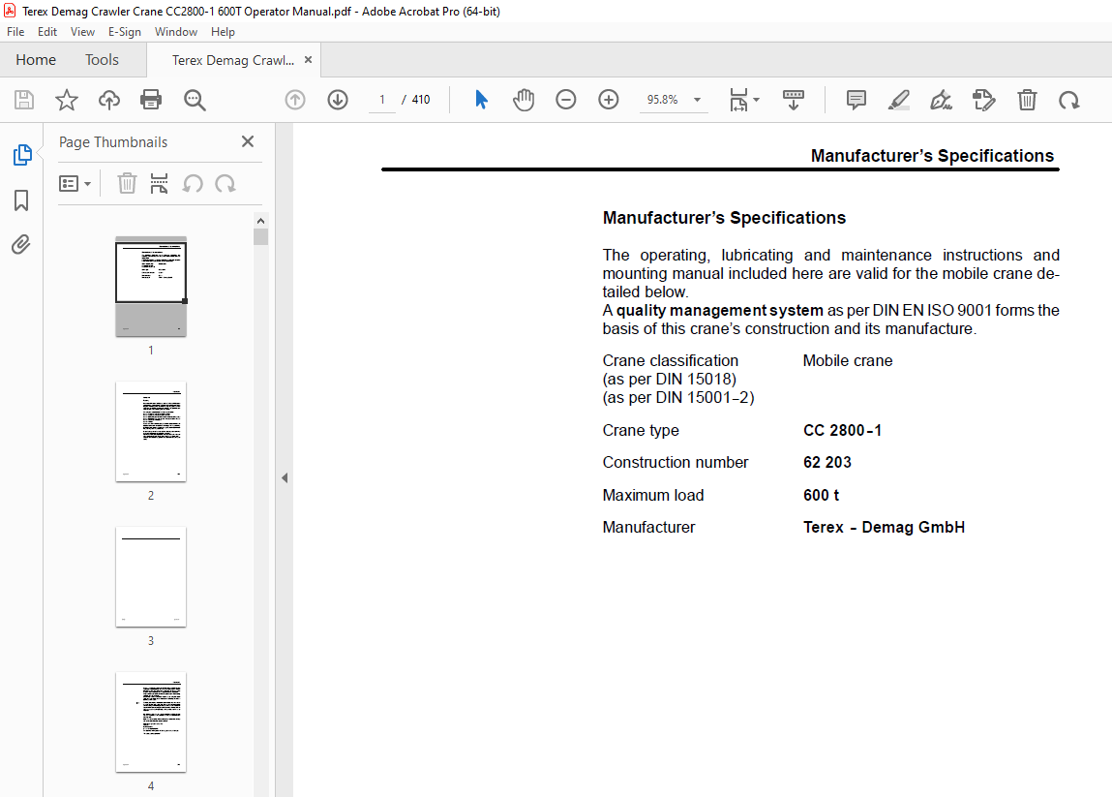
Task: Open thumbnails panel options dropdown
Action: pyautogui.click(x=75, y=184)
